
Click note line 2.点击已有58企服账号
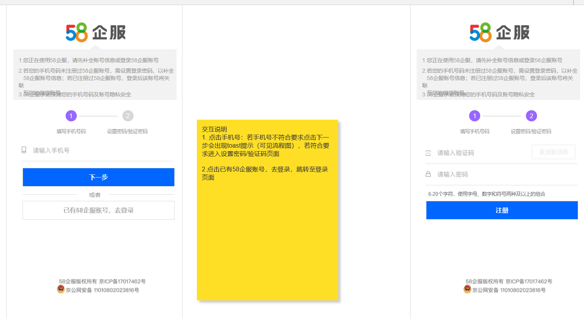(265, 173)
